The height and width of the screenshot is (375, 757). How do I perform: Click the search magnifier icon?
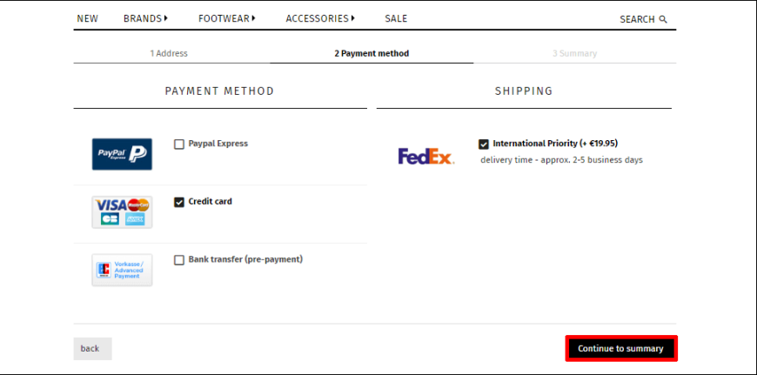663,19
